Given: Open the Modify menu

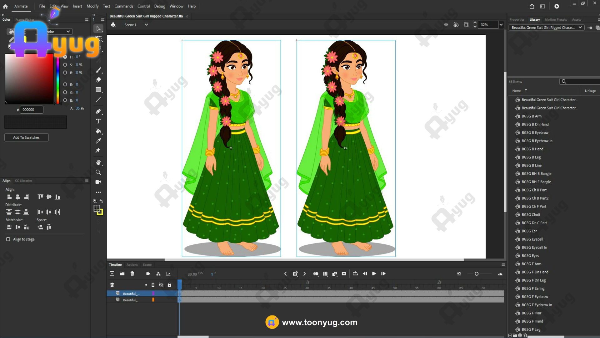Looking at the screenshot, I should [x=92, y=6].
